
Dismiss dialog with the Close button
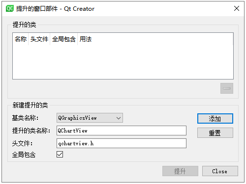point(220,171)
